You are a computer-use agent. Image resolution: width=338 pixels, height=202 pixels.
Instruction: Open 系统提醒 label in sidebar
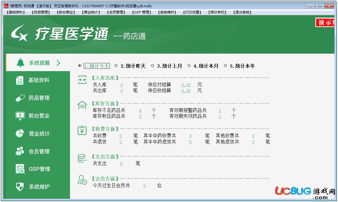(x=39, y=63)
